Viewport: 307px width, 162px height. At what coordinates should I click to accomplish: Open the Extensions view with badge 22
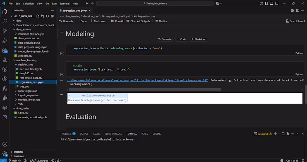coord(5,50)
